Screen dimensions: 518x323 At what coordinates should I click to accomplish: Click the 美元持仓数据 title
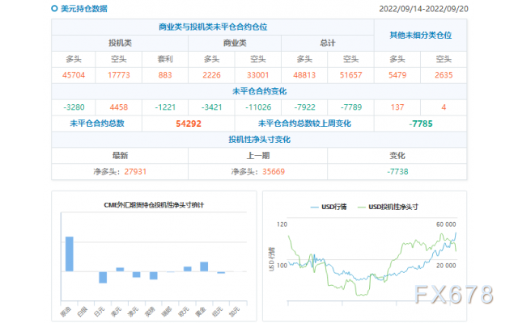(84, 9)
